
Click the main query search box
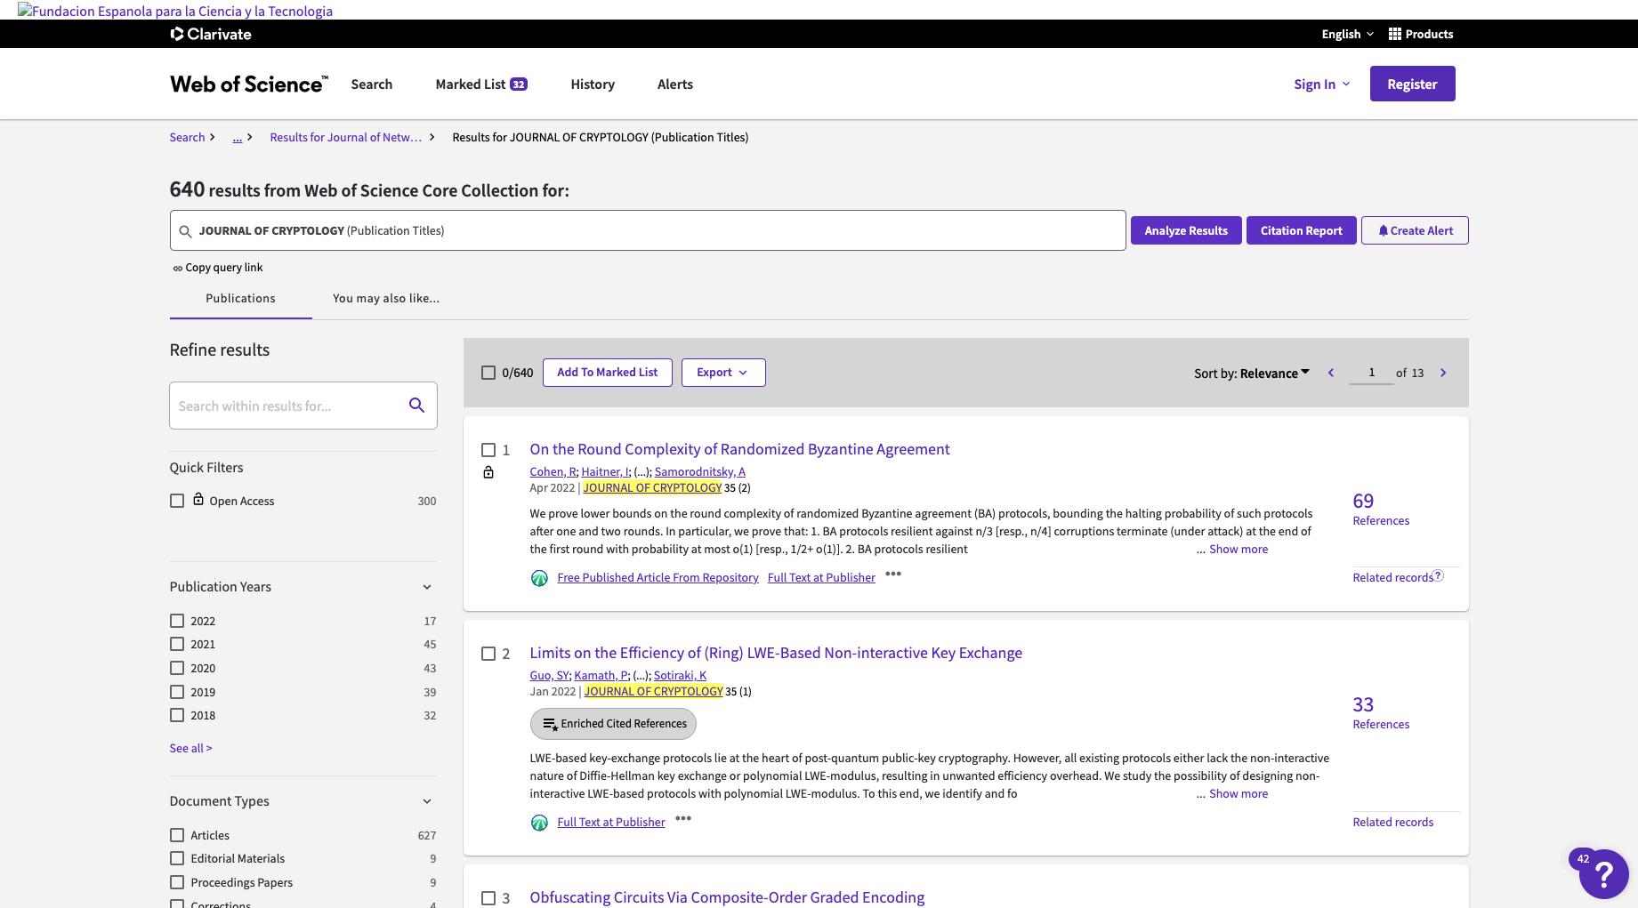click(648, 230)
